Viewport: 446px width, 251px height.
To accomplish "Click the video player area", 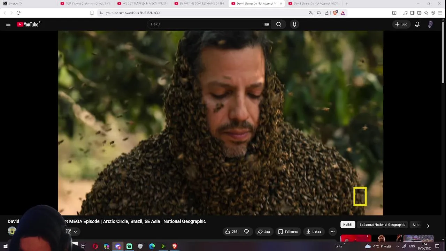I will (221, 123).
